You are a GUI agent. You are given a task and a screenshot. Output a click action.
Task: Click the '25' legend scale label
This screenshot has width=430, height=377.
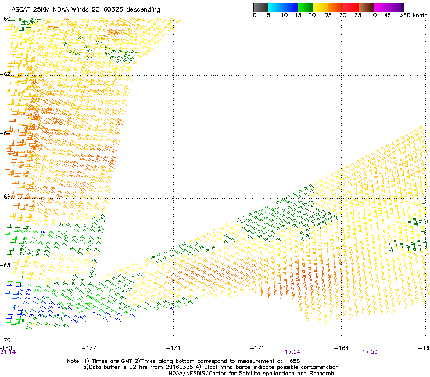[328, 16]
